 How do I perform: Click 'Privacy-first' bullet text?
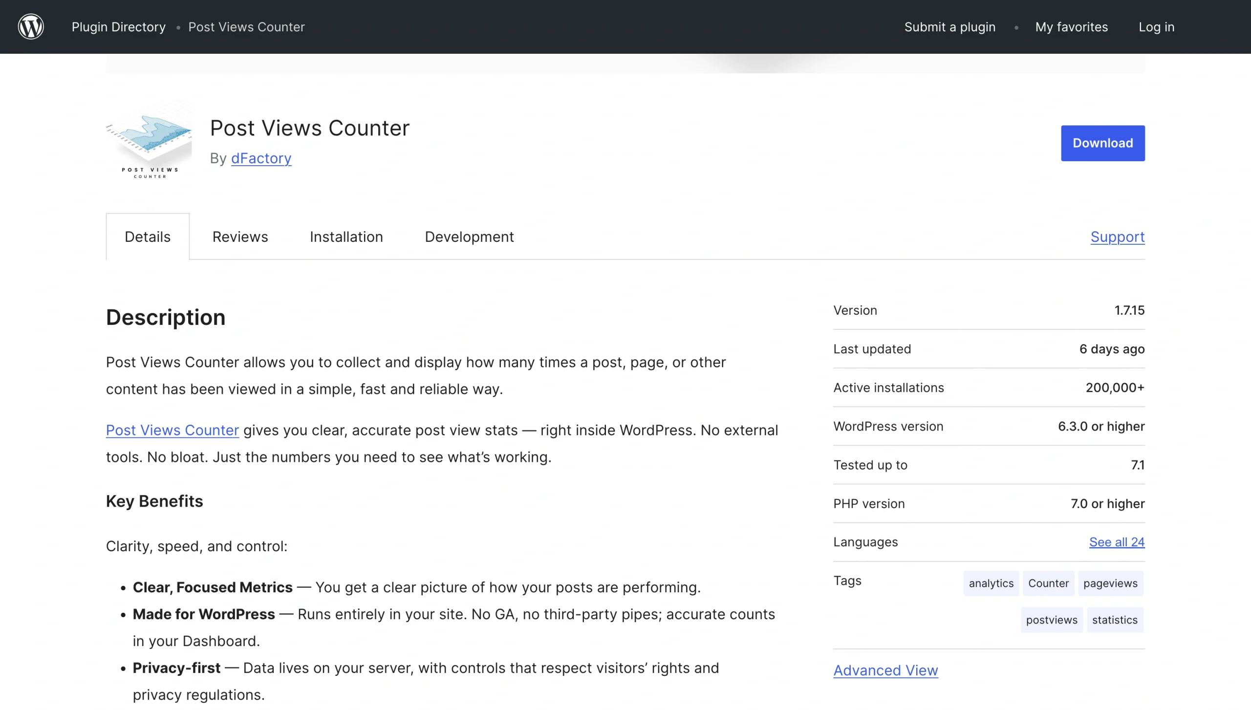176,668
